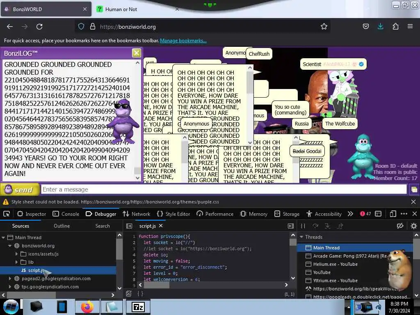
Task: Toggle responsive design mode icon
Action: tap(393, 214)
